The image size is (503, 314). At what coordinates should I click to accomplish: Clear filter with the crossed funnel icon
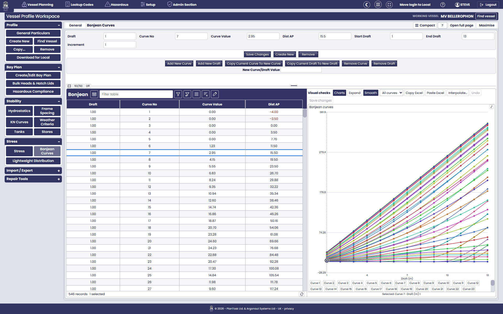[187, 94]
